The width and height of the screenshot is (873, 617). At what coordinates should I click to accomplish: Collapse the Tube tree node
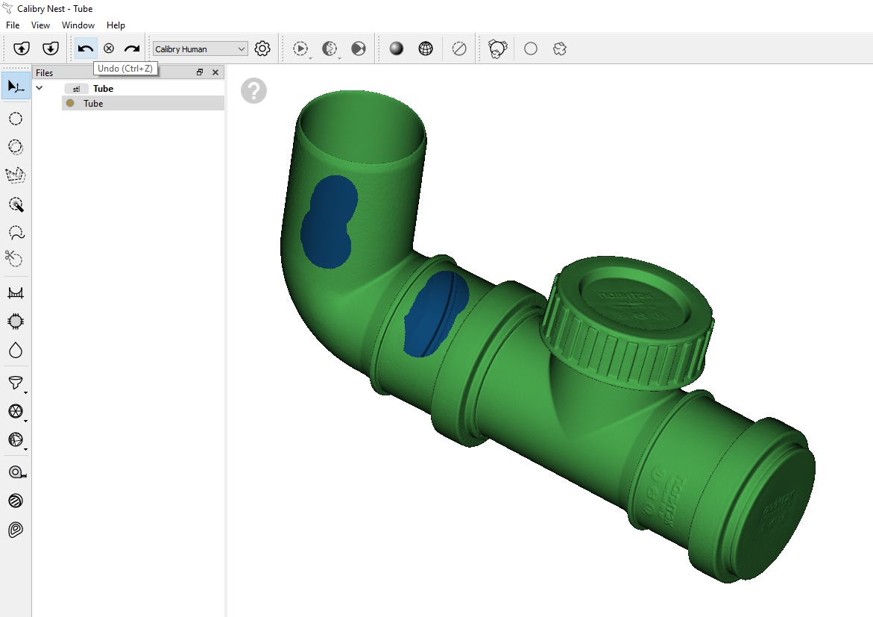(x=40, y=88)
